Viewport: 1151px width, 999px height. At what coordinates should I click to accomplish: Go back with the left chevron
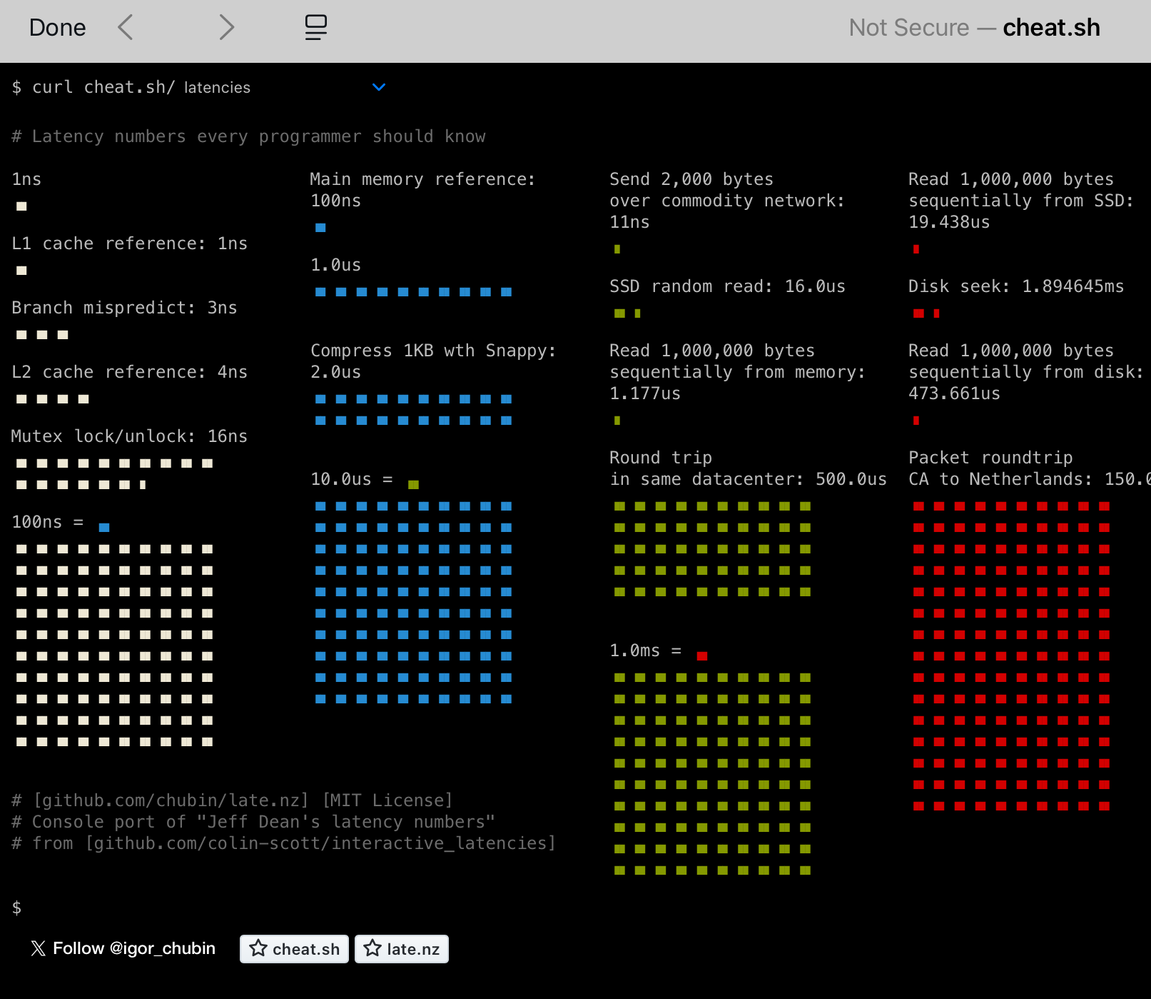point(126,28)
